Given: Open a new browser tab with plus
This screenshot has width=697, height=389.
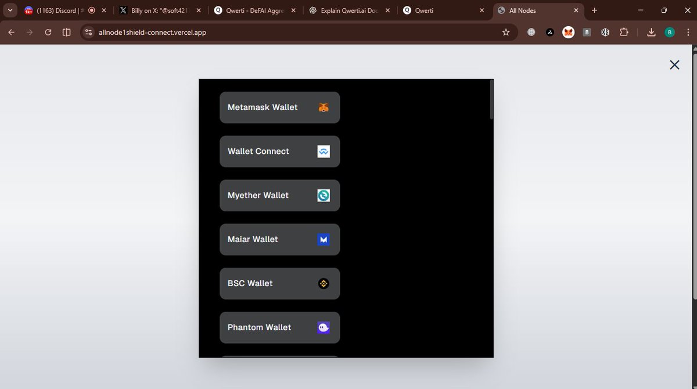Looking at the screenshot, I should click(x=594, y=10).
